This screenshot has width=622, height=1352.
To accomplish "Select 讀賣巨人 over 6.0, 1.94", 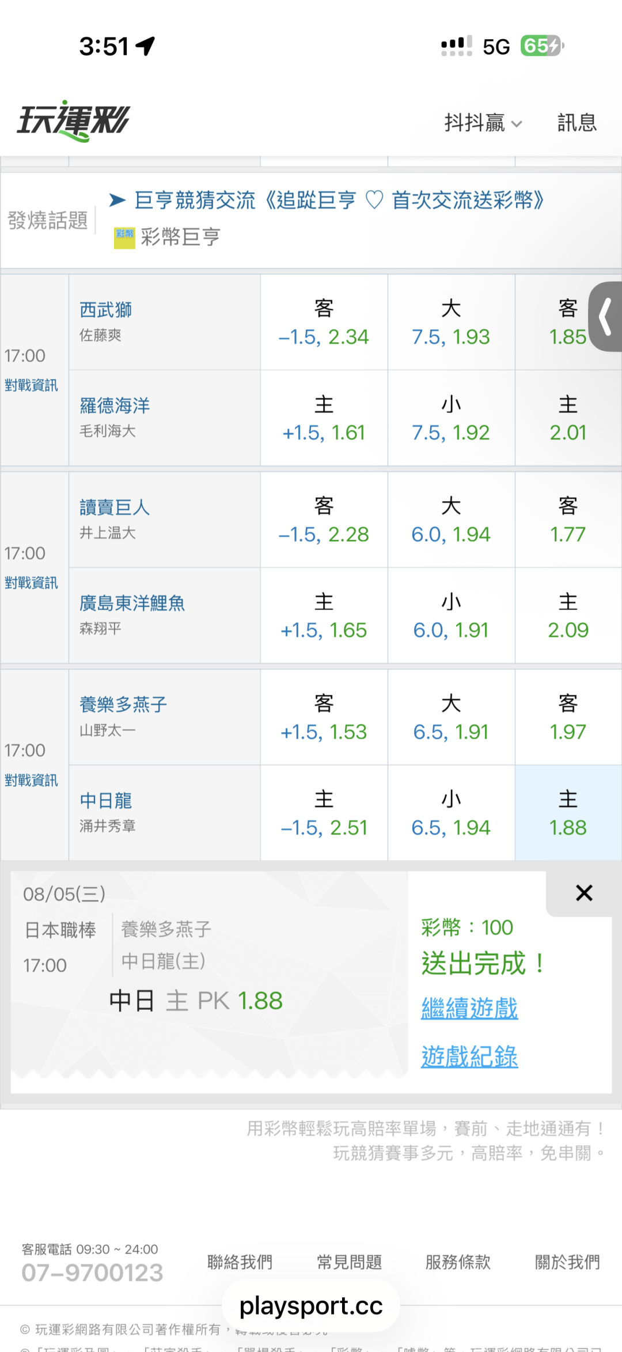I will [x=451, y=520].
